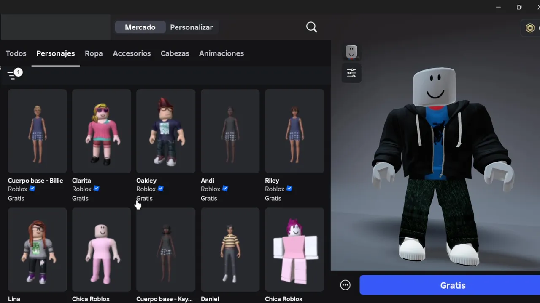This screenshot has height=303, width=540.
Task: Open Riley character thumbnail
Action: pos(294,131)
